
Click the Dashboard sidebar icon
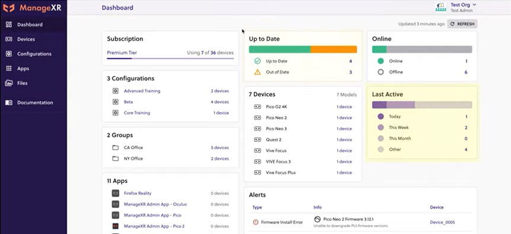pos(9,24)
